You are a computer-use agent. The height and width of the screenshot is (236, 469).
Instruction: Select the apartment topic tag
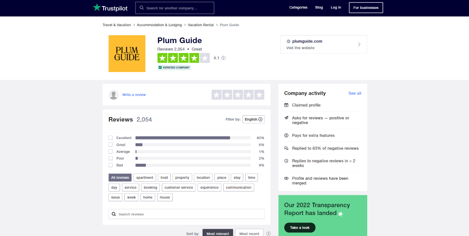pos(145,178)
